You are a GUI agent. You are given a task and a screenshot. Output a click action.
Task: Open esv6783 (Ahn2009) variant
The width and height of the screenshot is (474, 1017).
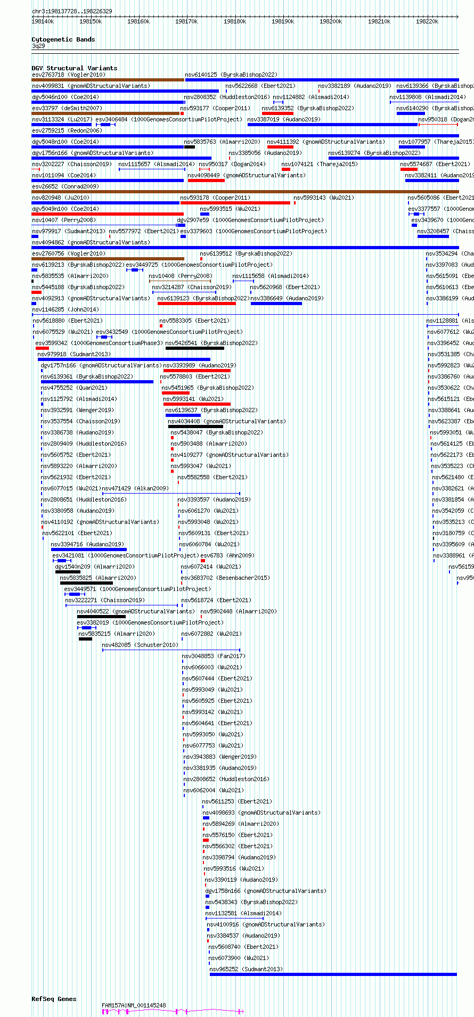227,555
